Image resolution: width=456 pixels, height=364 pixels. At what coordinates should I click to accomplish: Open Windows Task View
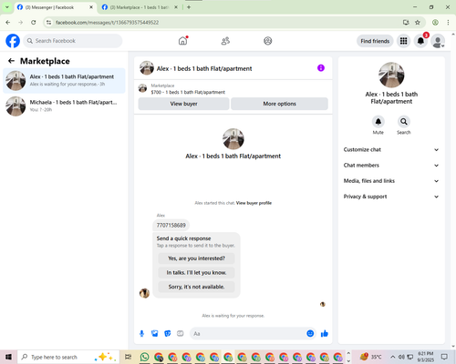click(x=129, y=357)
